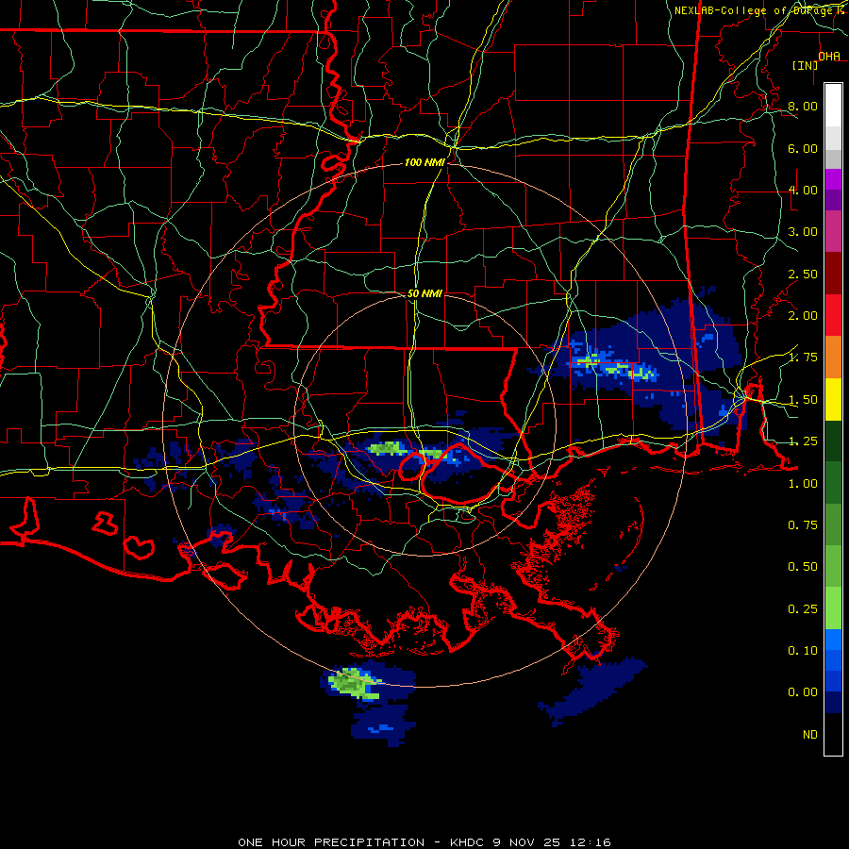Select the magenta 4.00 inch legend swatch
The image size is (849, 849).
coord(833,179)
